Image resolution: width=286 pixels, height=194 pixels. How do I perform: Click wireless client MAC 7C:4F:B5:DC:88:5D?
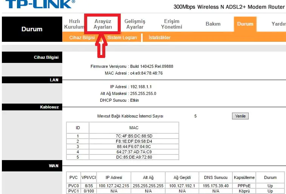coord(134,136)
